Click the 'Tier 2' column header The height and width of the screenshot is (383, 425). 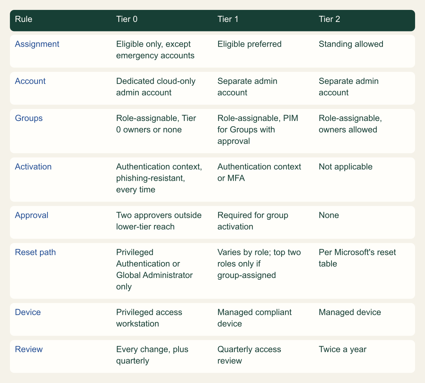(x=329, y=19)
